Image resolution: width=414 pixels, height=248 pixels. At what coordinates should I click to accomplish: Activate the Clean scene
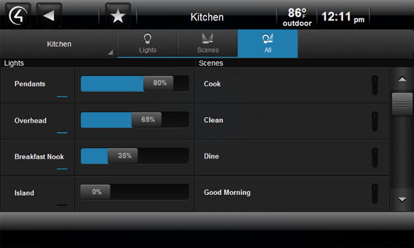(293, 121)
